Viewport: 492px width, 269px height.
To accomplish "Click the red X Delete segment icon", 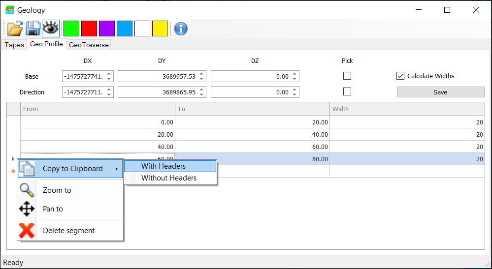I will pyautogui.click(x=27, y=231).
